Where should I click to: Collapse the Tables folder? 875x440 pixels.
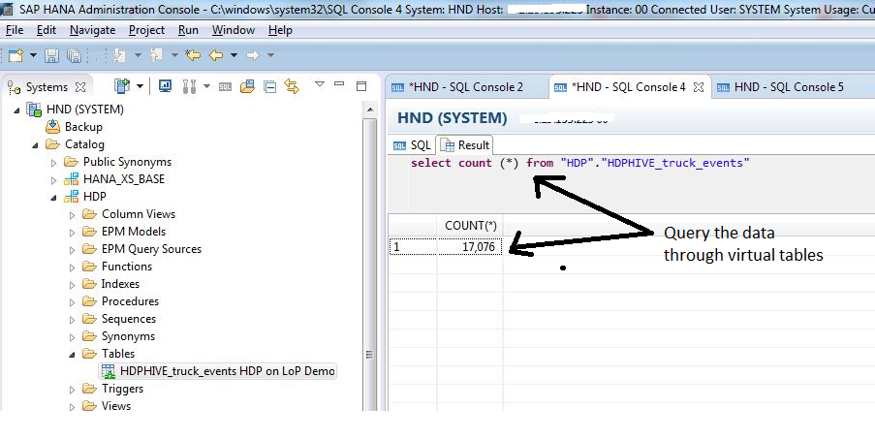click(72, 355)
